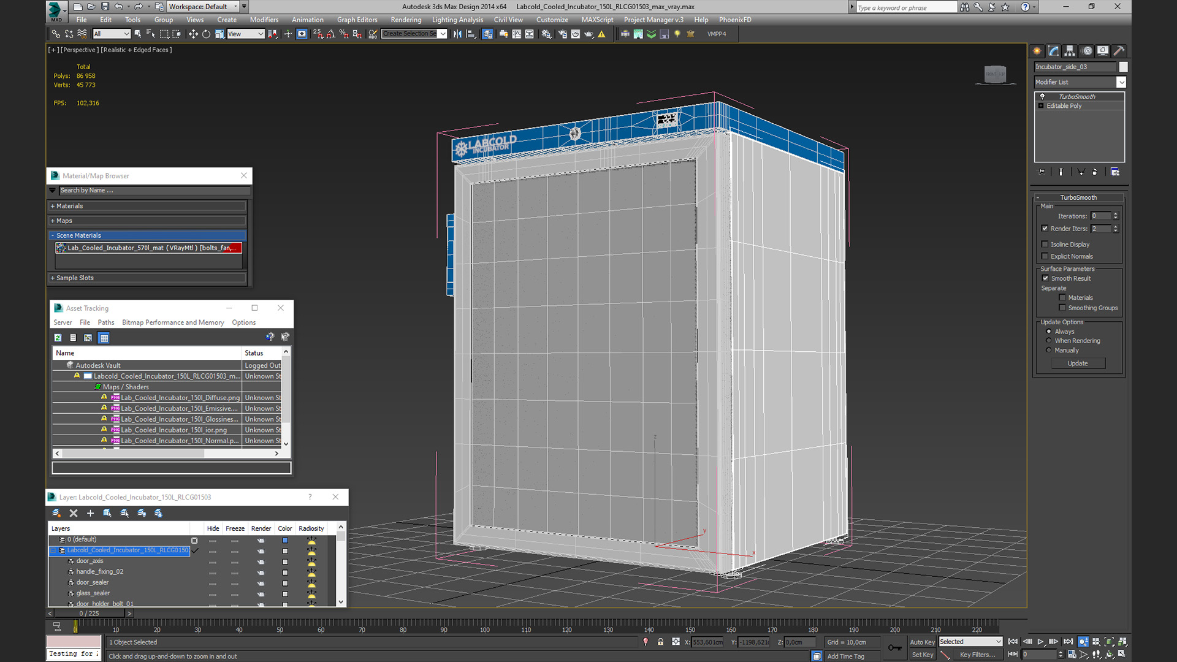Click Table View icon in Asset Tracking toolbar
This screenshot has width=1177, height=662.
coord(104,338)
